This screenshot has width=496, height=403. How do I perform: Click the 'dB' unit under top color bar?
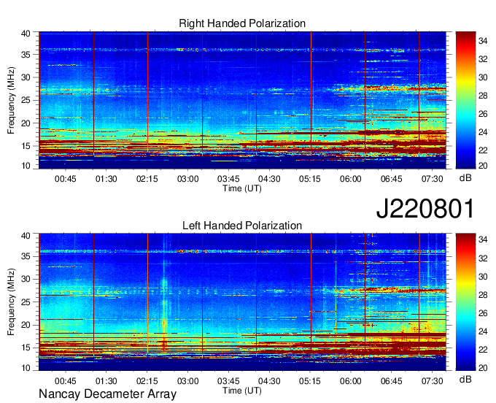(465, 178)
